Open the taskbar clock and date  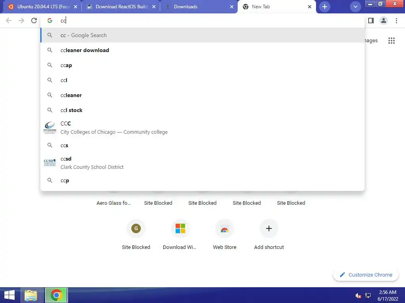388,296
